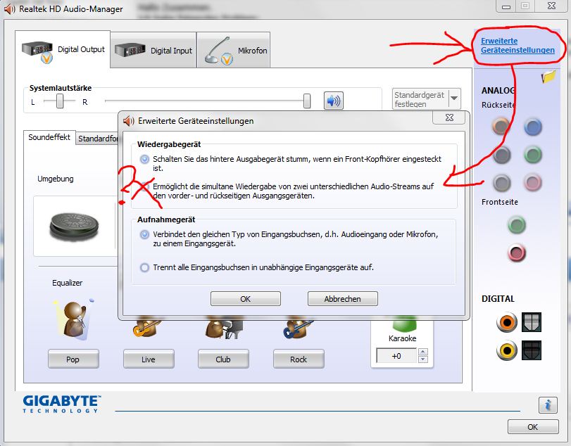Click the Karaoke +0 value field
Screen dimensions: 571x446
(396, 356)
